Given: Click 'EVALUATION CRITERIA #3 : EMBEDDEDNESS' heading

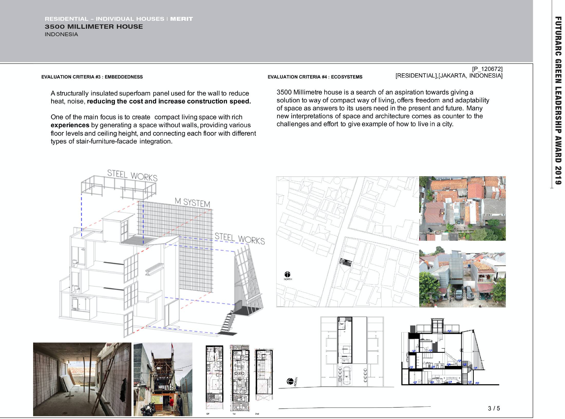Looking at the screenshot, I should click(92, 77).
